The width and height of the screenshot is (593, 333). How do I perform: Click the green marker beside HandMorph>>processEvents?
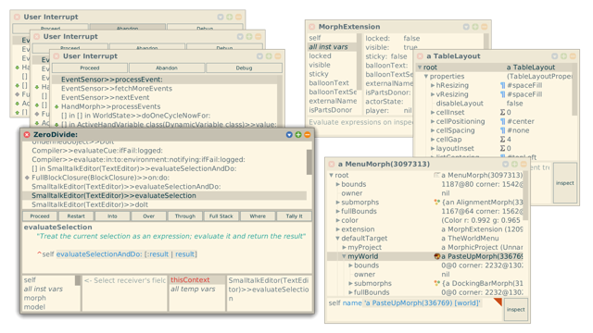click(x=57, y=107)
